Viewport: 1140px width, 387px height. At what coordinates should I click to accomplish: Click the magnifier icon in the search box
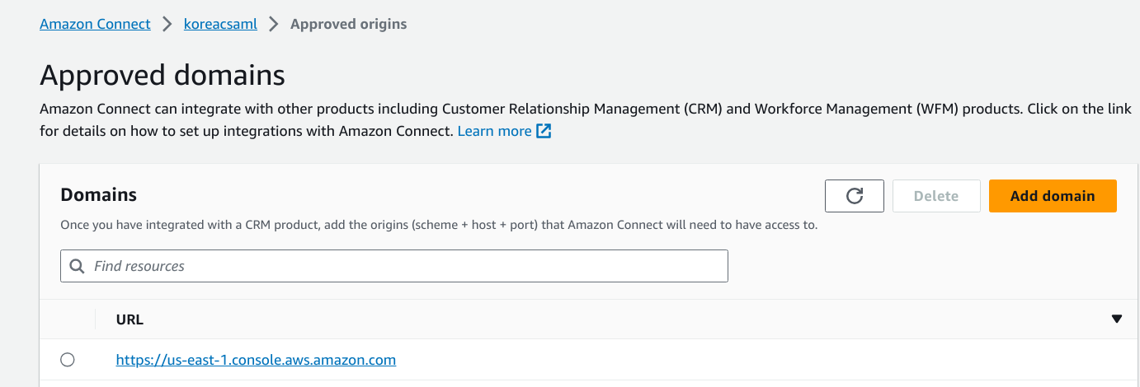point(78,266)
